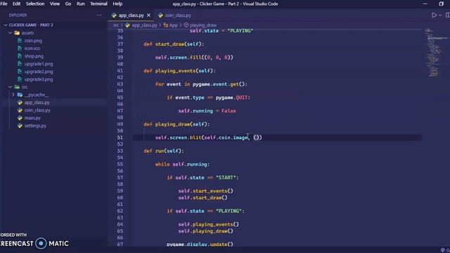Click the shop.png file icon
Screen dimensions: 450x253
pyautogui.click(x=20, y=56)
